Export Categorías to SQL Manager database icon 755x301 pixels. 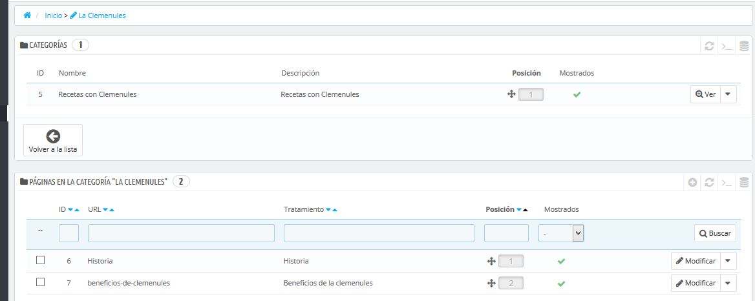point(744,46)
